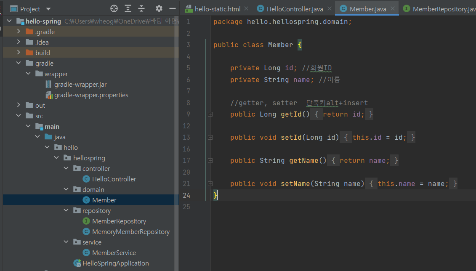This screenshot has height=271, width=476.
Task: Collapse the wrapper folder
Action: tap(28, 74)
